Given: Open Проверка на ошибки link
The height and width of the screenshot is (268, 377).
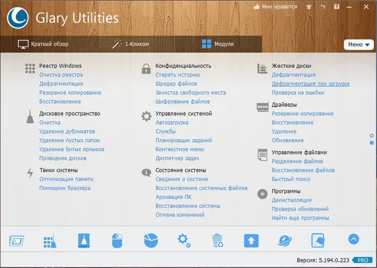Looking at the screenshot, I should point(298,93).
